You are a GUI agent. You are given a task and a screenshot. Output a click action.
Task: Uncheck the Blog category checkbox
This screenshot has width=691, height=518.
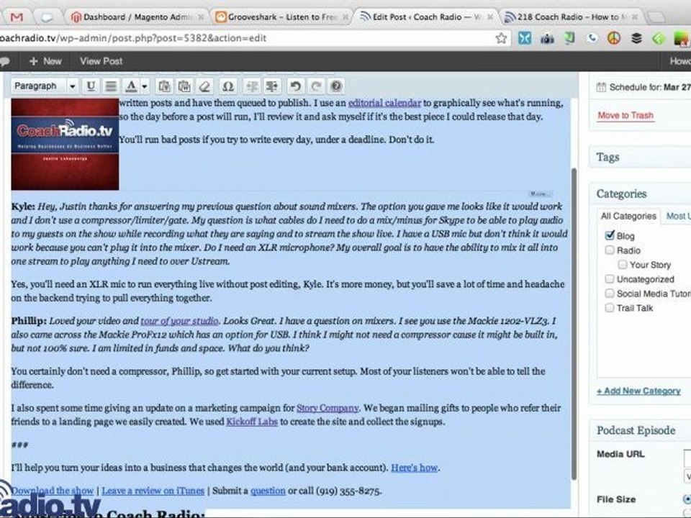pyautogui.click(x=610, y=235)
